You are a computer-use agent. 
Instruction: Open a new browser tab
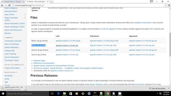(x=52, y=2)
